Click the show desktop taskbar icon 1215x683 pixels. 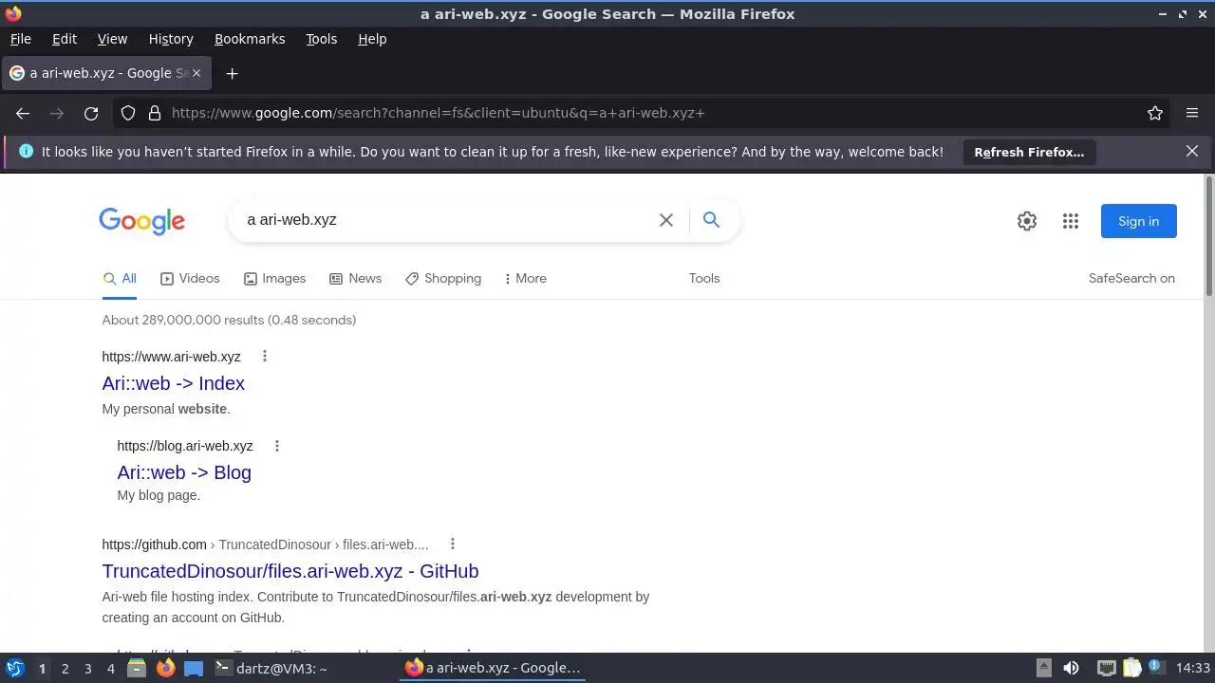coord(194,668)
